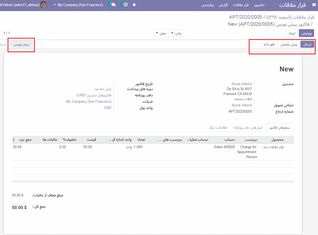The width and height of the screenshot is (318, 235).
Task: Click the total $ 50.00 amount
Action: [x=19, y=207]
